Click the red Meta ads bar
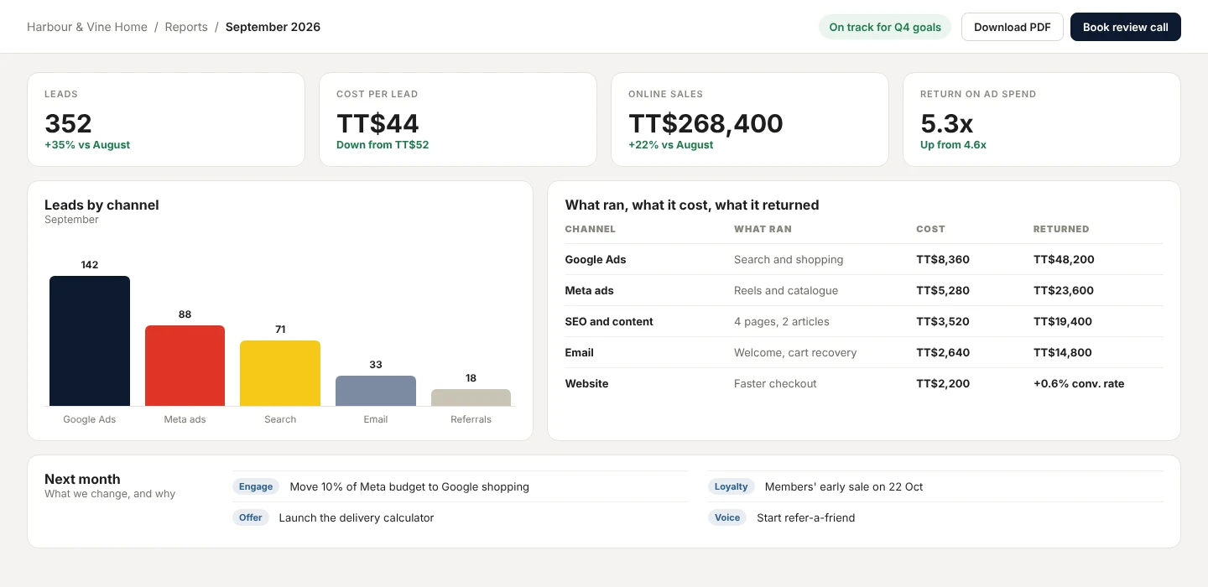1208x587 pixels. (x=185, y=366)
